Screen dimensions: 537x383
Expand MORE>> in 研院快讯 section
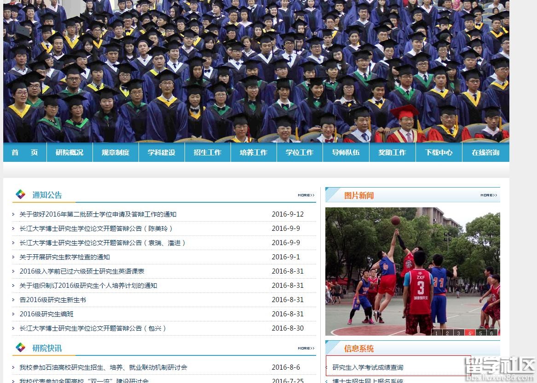pos(306,349)
